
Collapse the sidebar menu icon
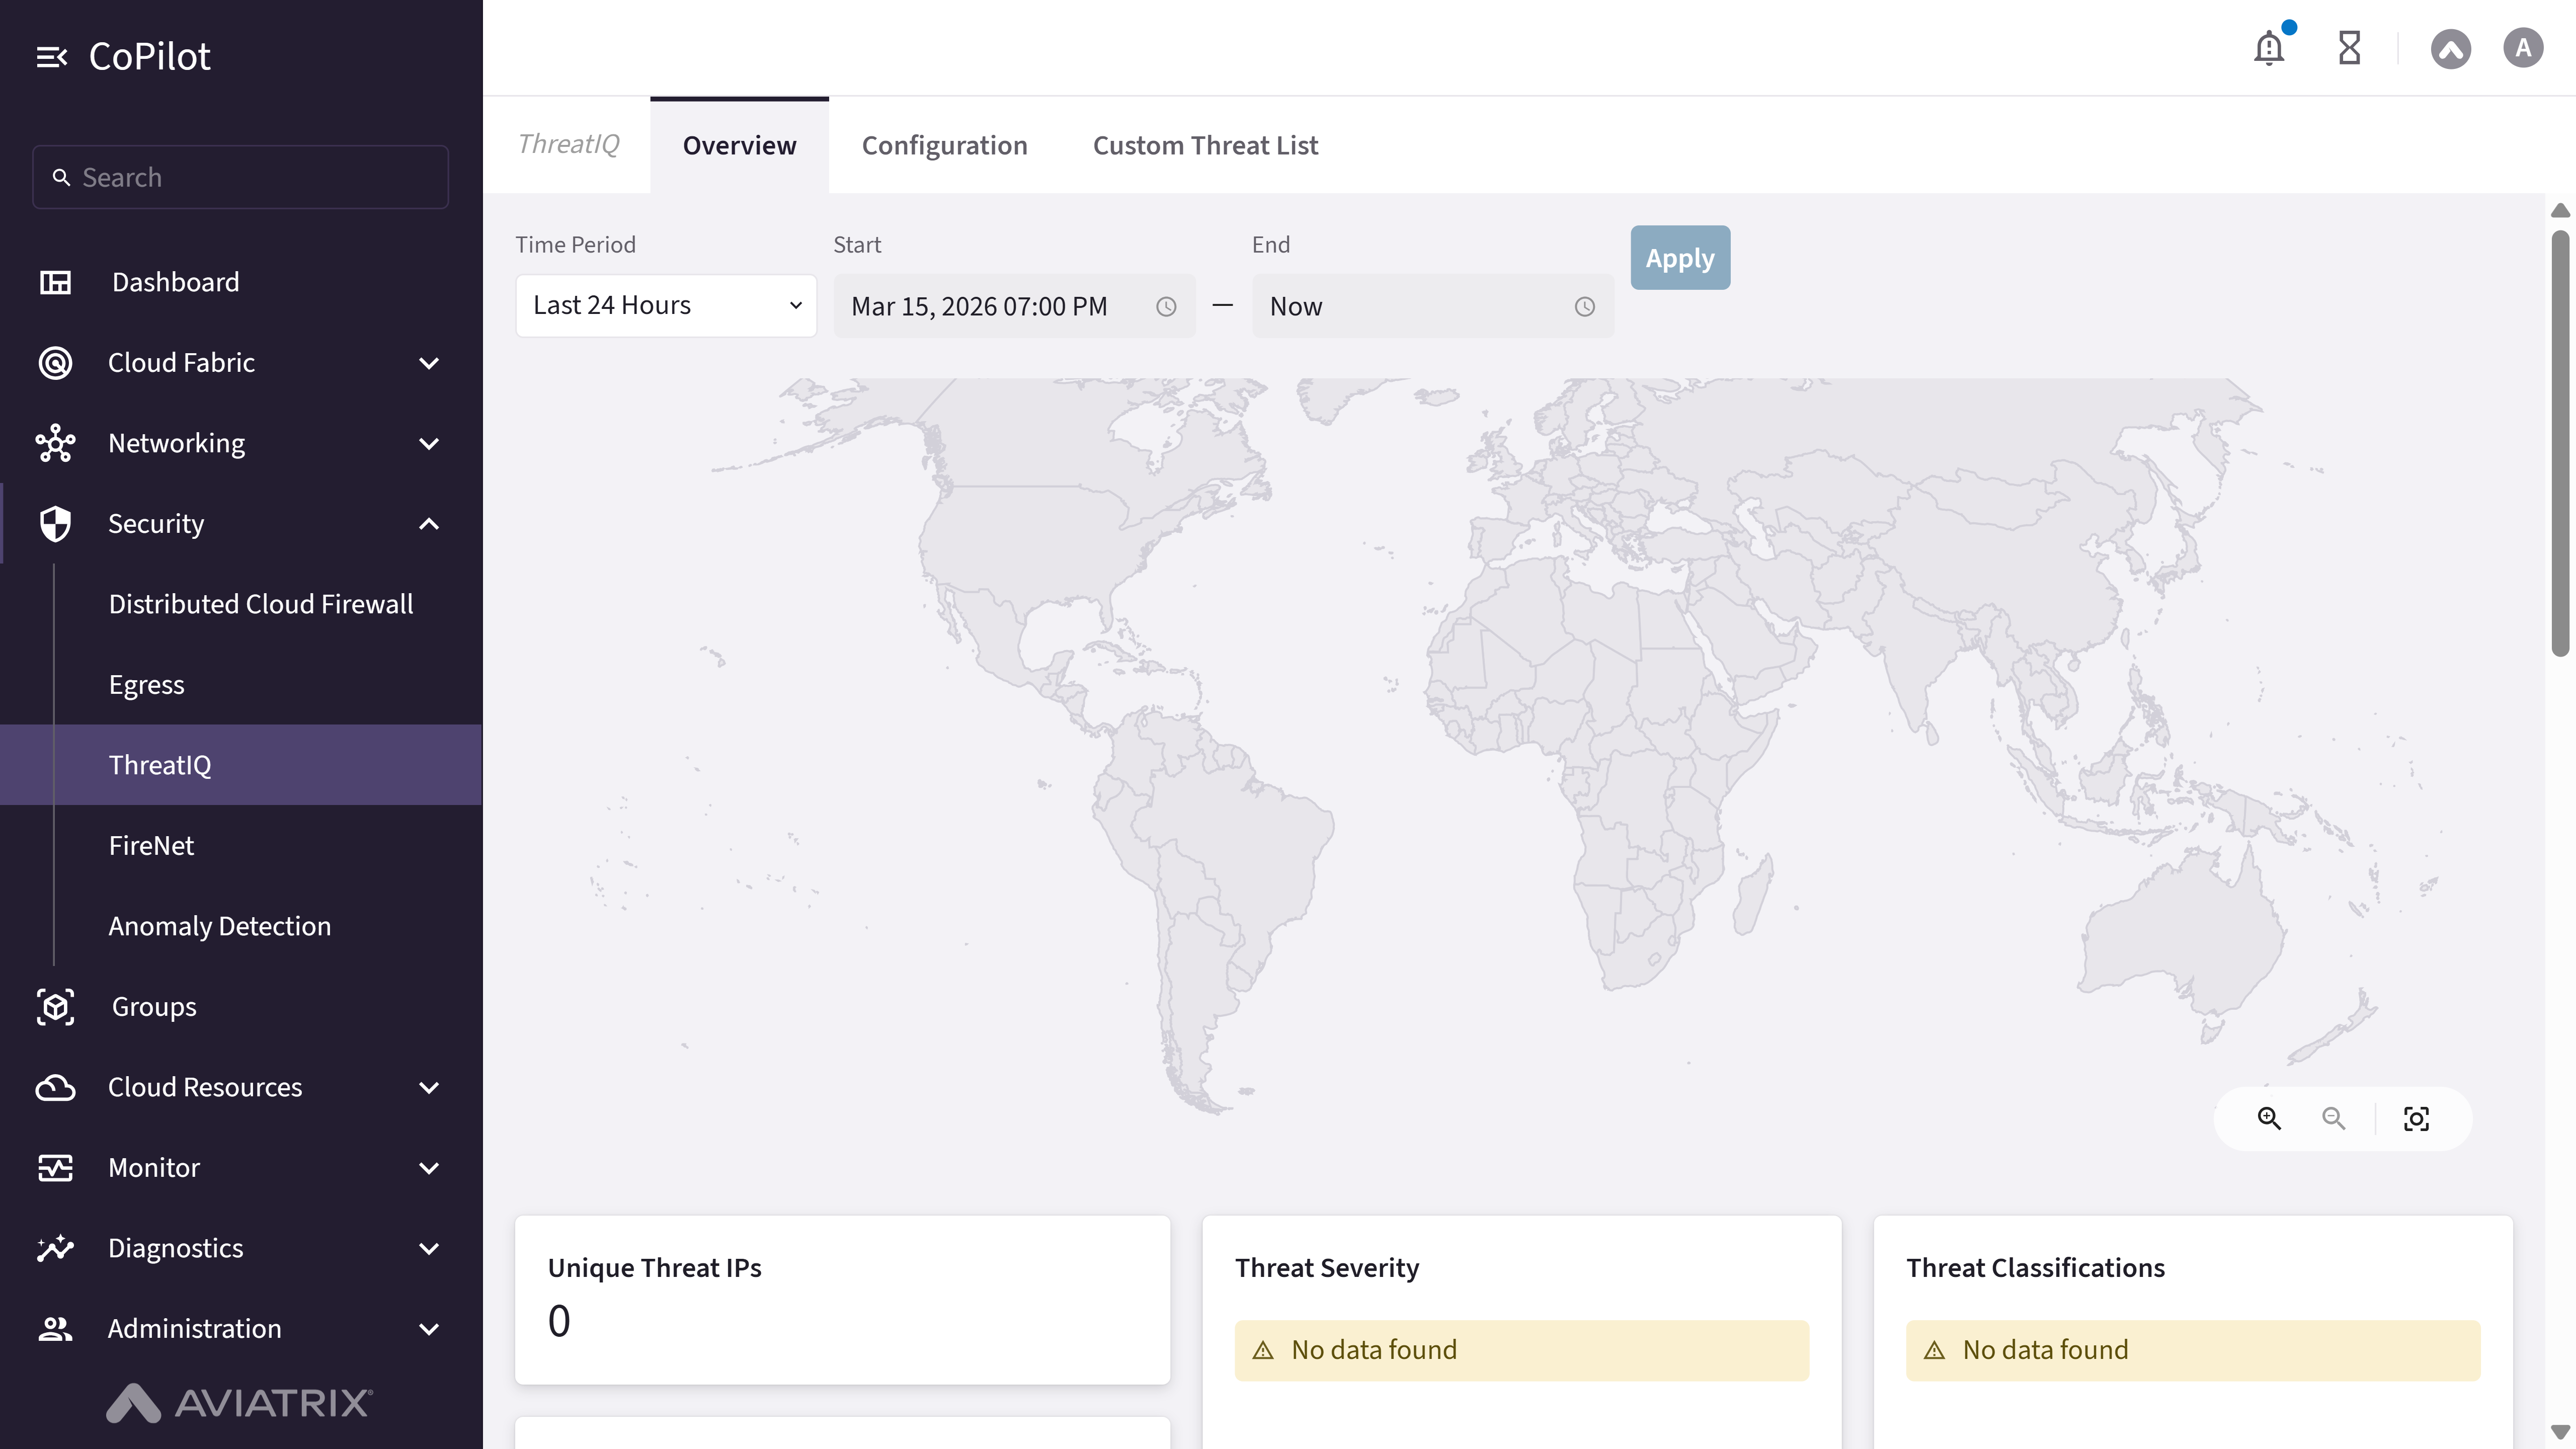[x=52, y=57]
